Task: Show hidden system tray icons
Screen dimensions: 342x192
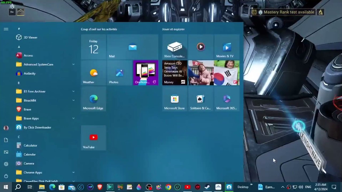Action: 283,187
